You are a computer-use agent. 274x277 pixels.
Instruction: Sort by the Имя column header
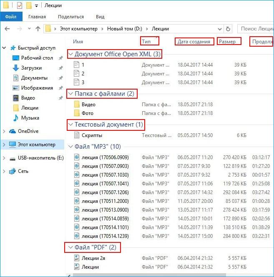coord(78,42)
